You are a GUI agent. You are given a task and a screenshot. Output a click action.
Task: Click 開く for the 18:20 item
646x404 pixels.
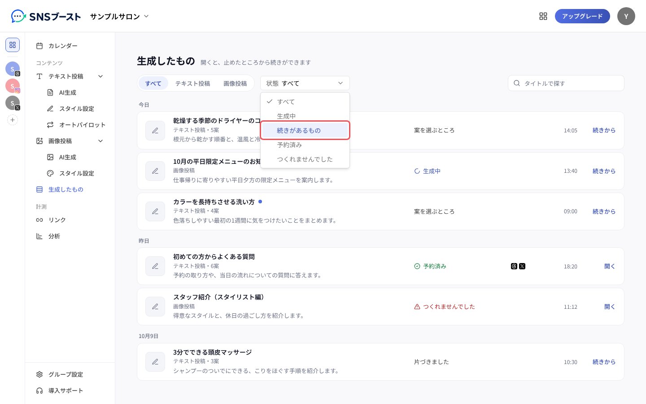610,266
